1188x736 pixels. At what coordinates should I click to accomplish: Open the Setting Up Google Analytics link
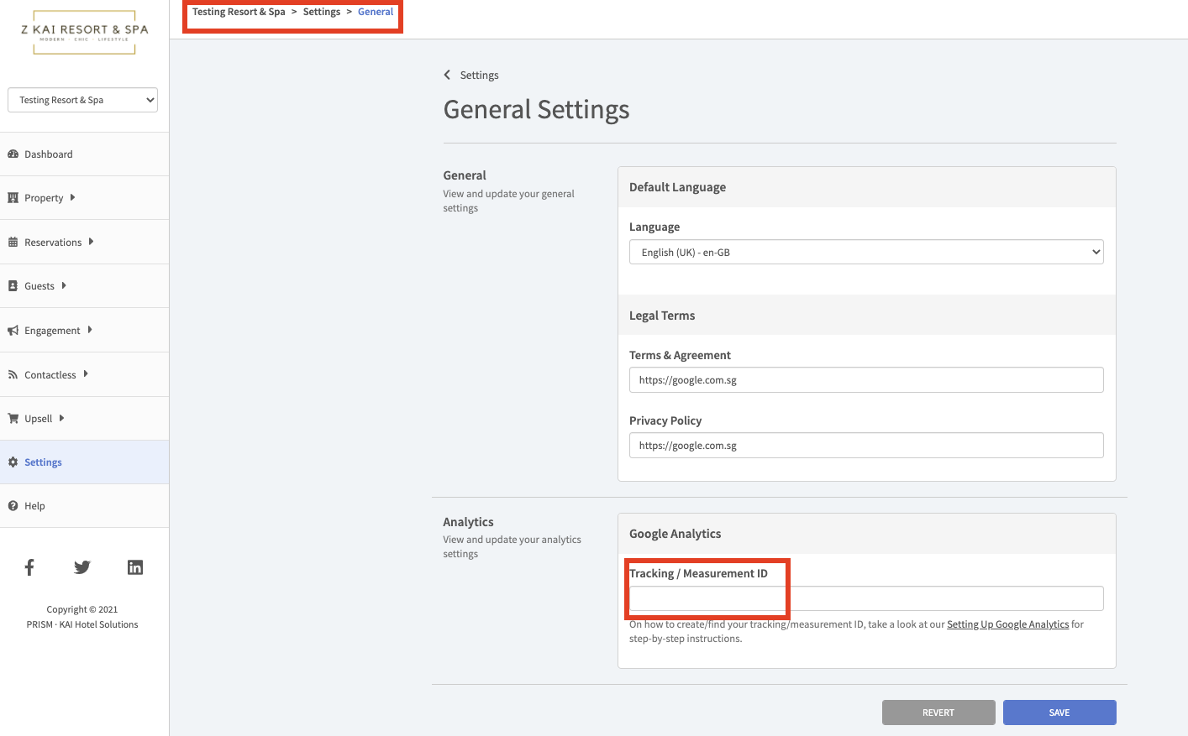[x=1007, y=624]
